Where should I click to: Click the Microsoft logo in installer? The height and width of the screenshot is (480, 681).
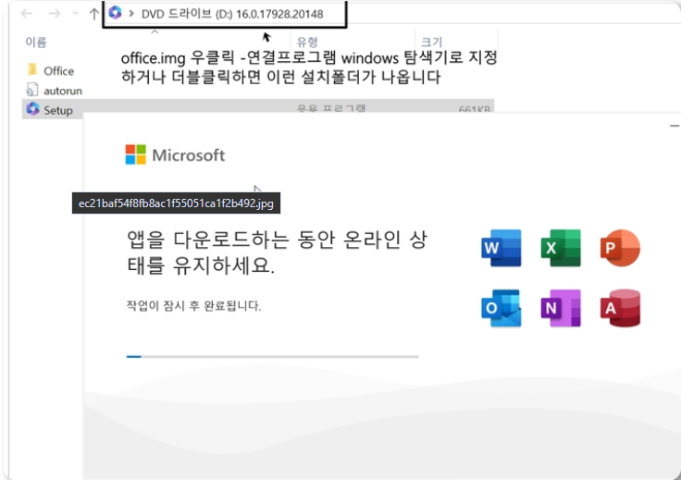pyautogui.click(x=136, y=154)
